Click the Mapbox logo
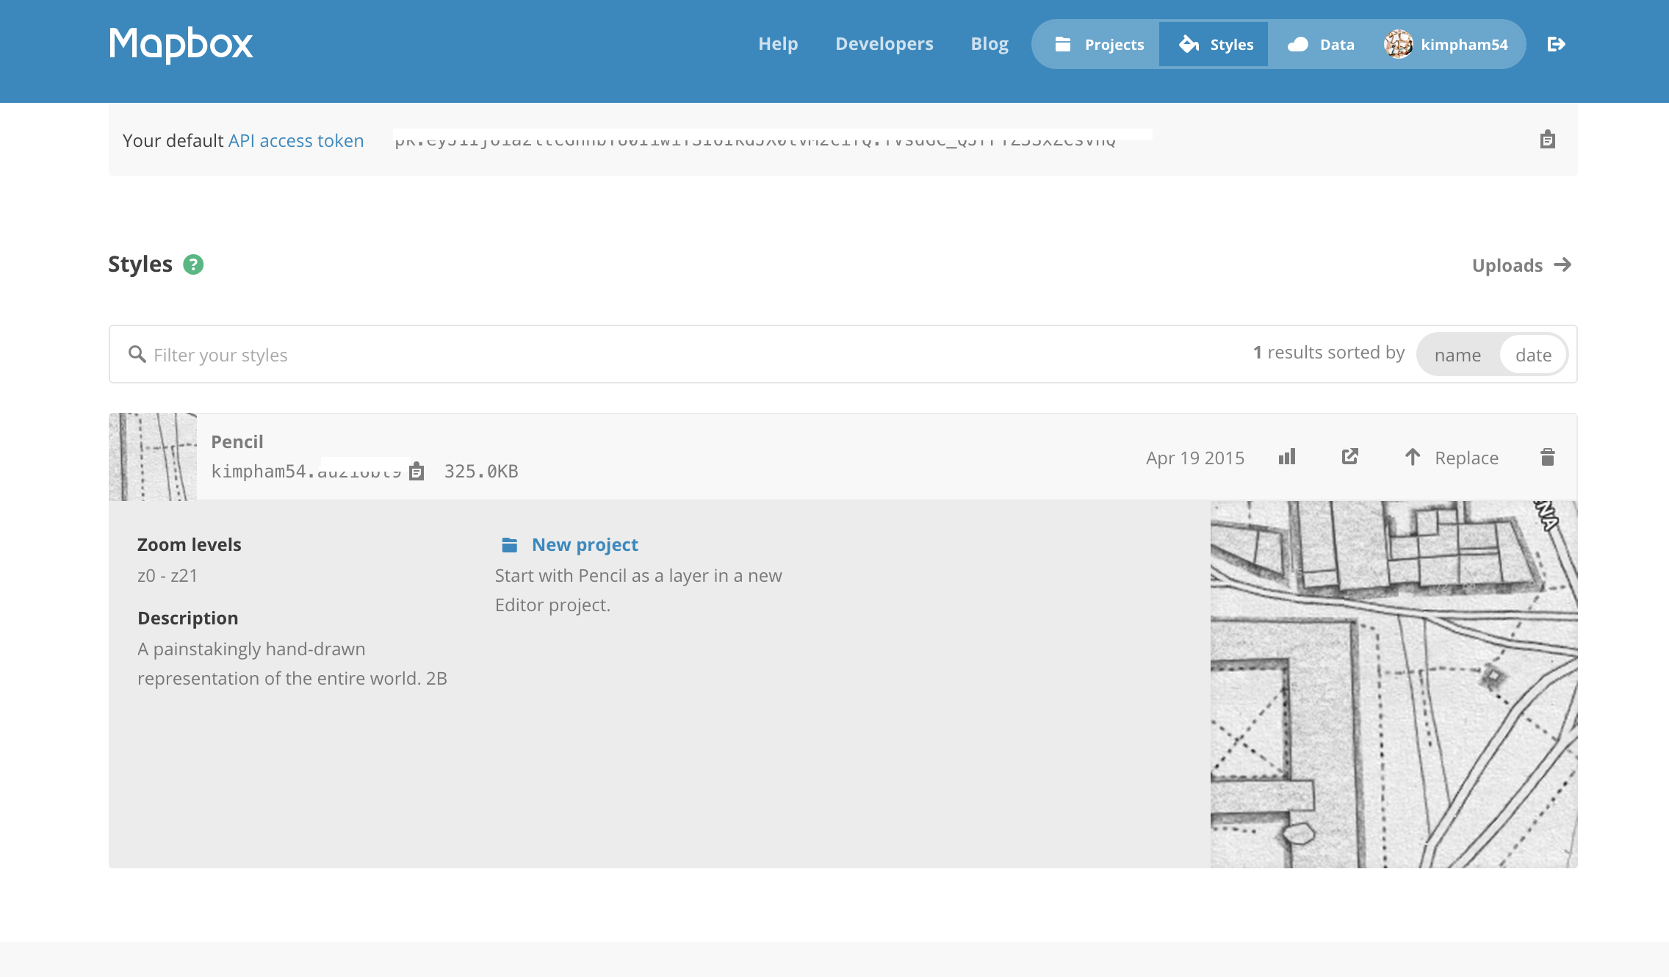Screen dimensions: 1669x977 181,44
